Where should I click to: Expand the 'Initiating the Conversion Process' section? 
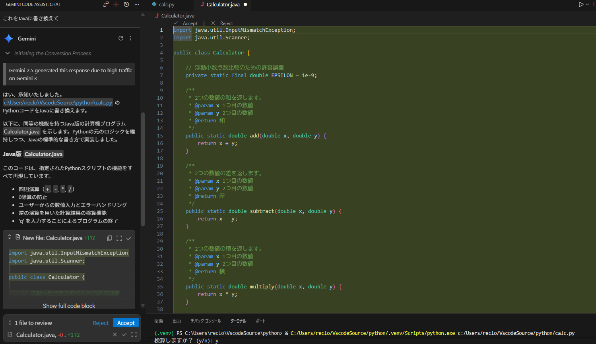click(8, 53)
